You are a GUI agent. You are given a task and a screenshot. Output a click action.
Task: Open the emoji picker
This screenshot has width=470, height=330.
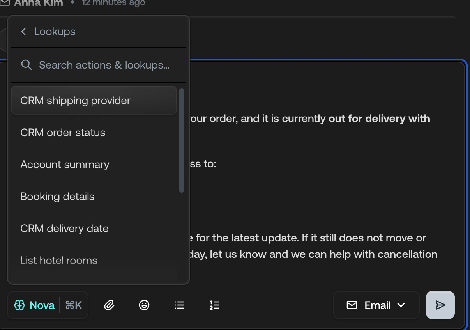pos(144,305)
